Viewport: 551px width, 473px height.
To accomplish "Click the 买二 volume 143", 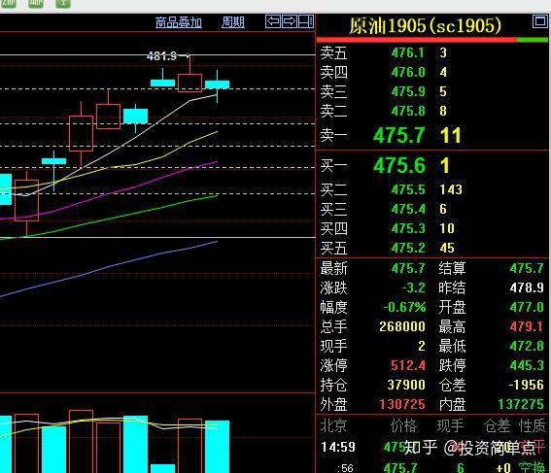I will pos(451,190).
